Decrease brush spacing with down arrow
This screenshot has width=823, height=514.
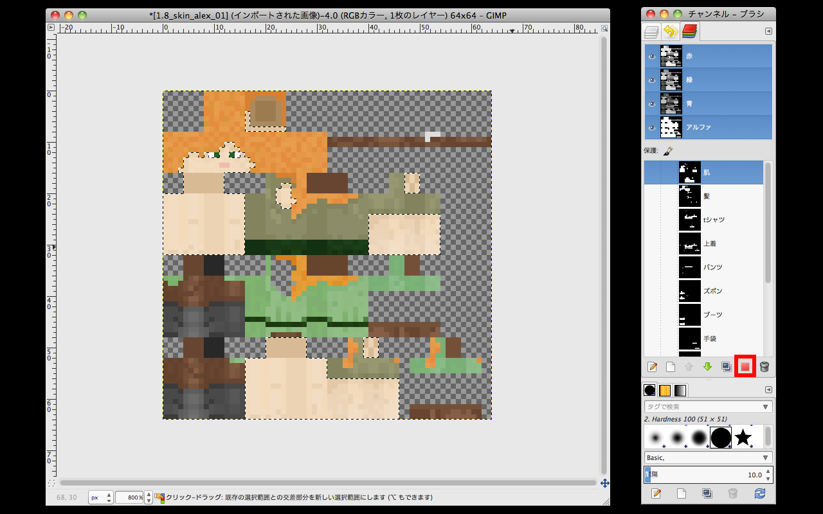[x=768, y=479]
